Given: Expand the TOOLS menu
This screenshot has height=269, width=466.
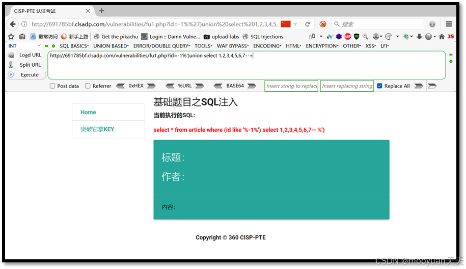Looking at the screenshot, I should (x=204, y=46).
